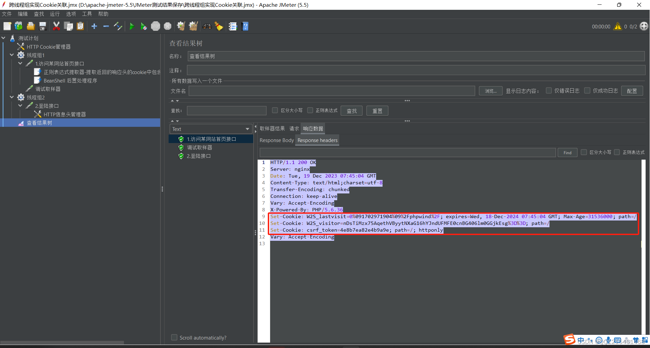Image resolution: width=650 pixels, height=348 pixels.
Task: Start the test with green play icon
Action: click(132, 26)
